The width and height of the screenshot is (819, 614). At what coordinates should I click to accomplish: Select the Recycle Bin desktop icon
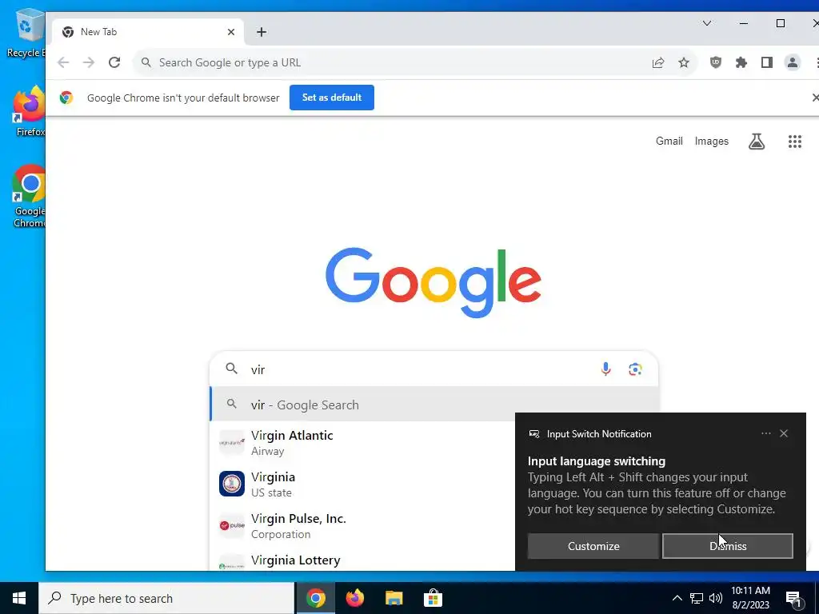coord(25,33)
